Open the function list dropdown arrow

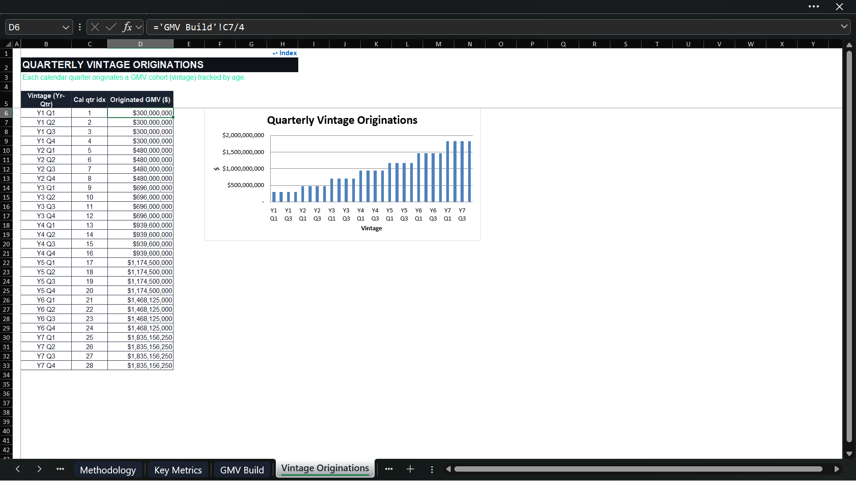[139, 27]
